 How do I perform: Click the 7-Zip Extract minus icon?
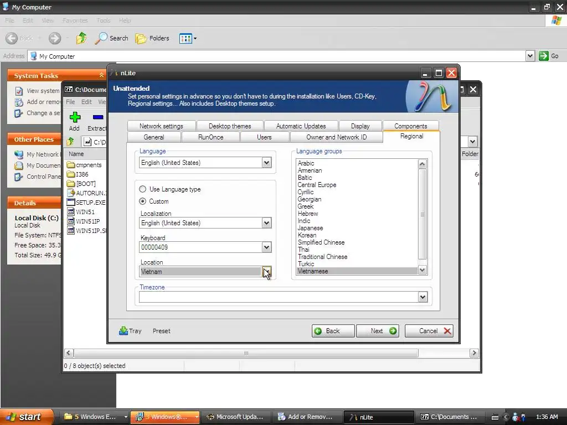pyautogui.click(x=98, y=117)
